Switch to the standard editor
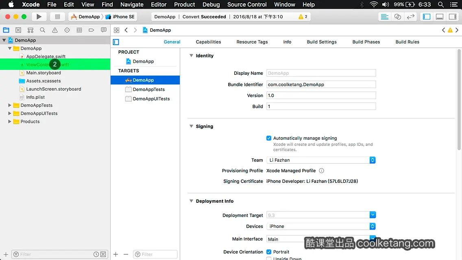 (x=384, y=17)
